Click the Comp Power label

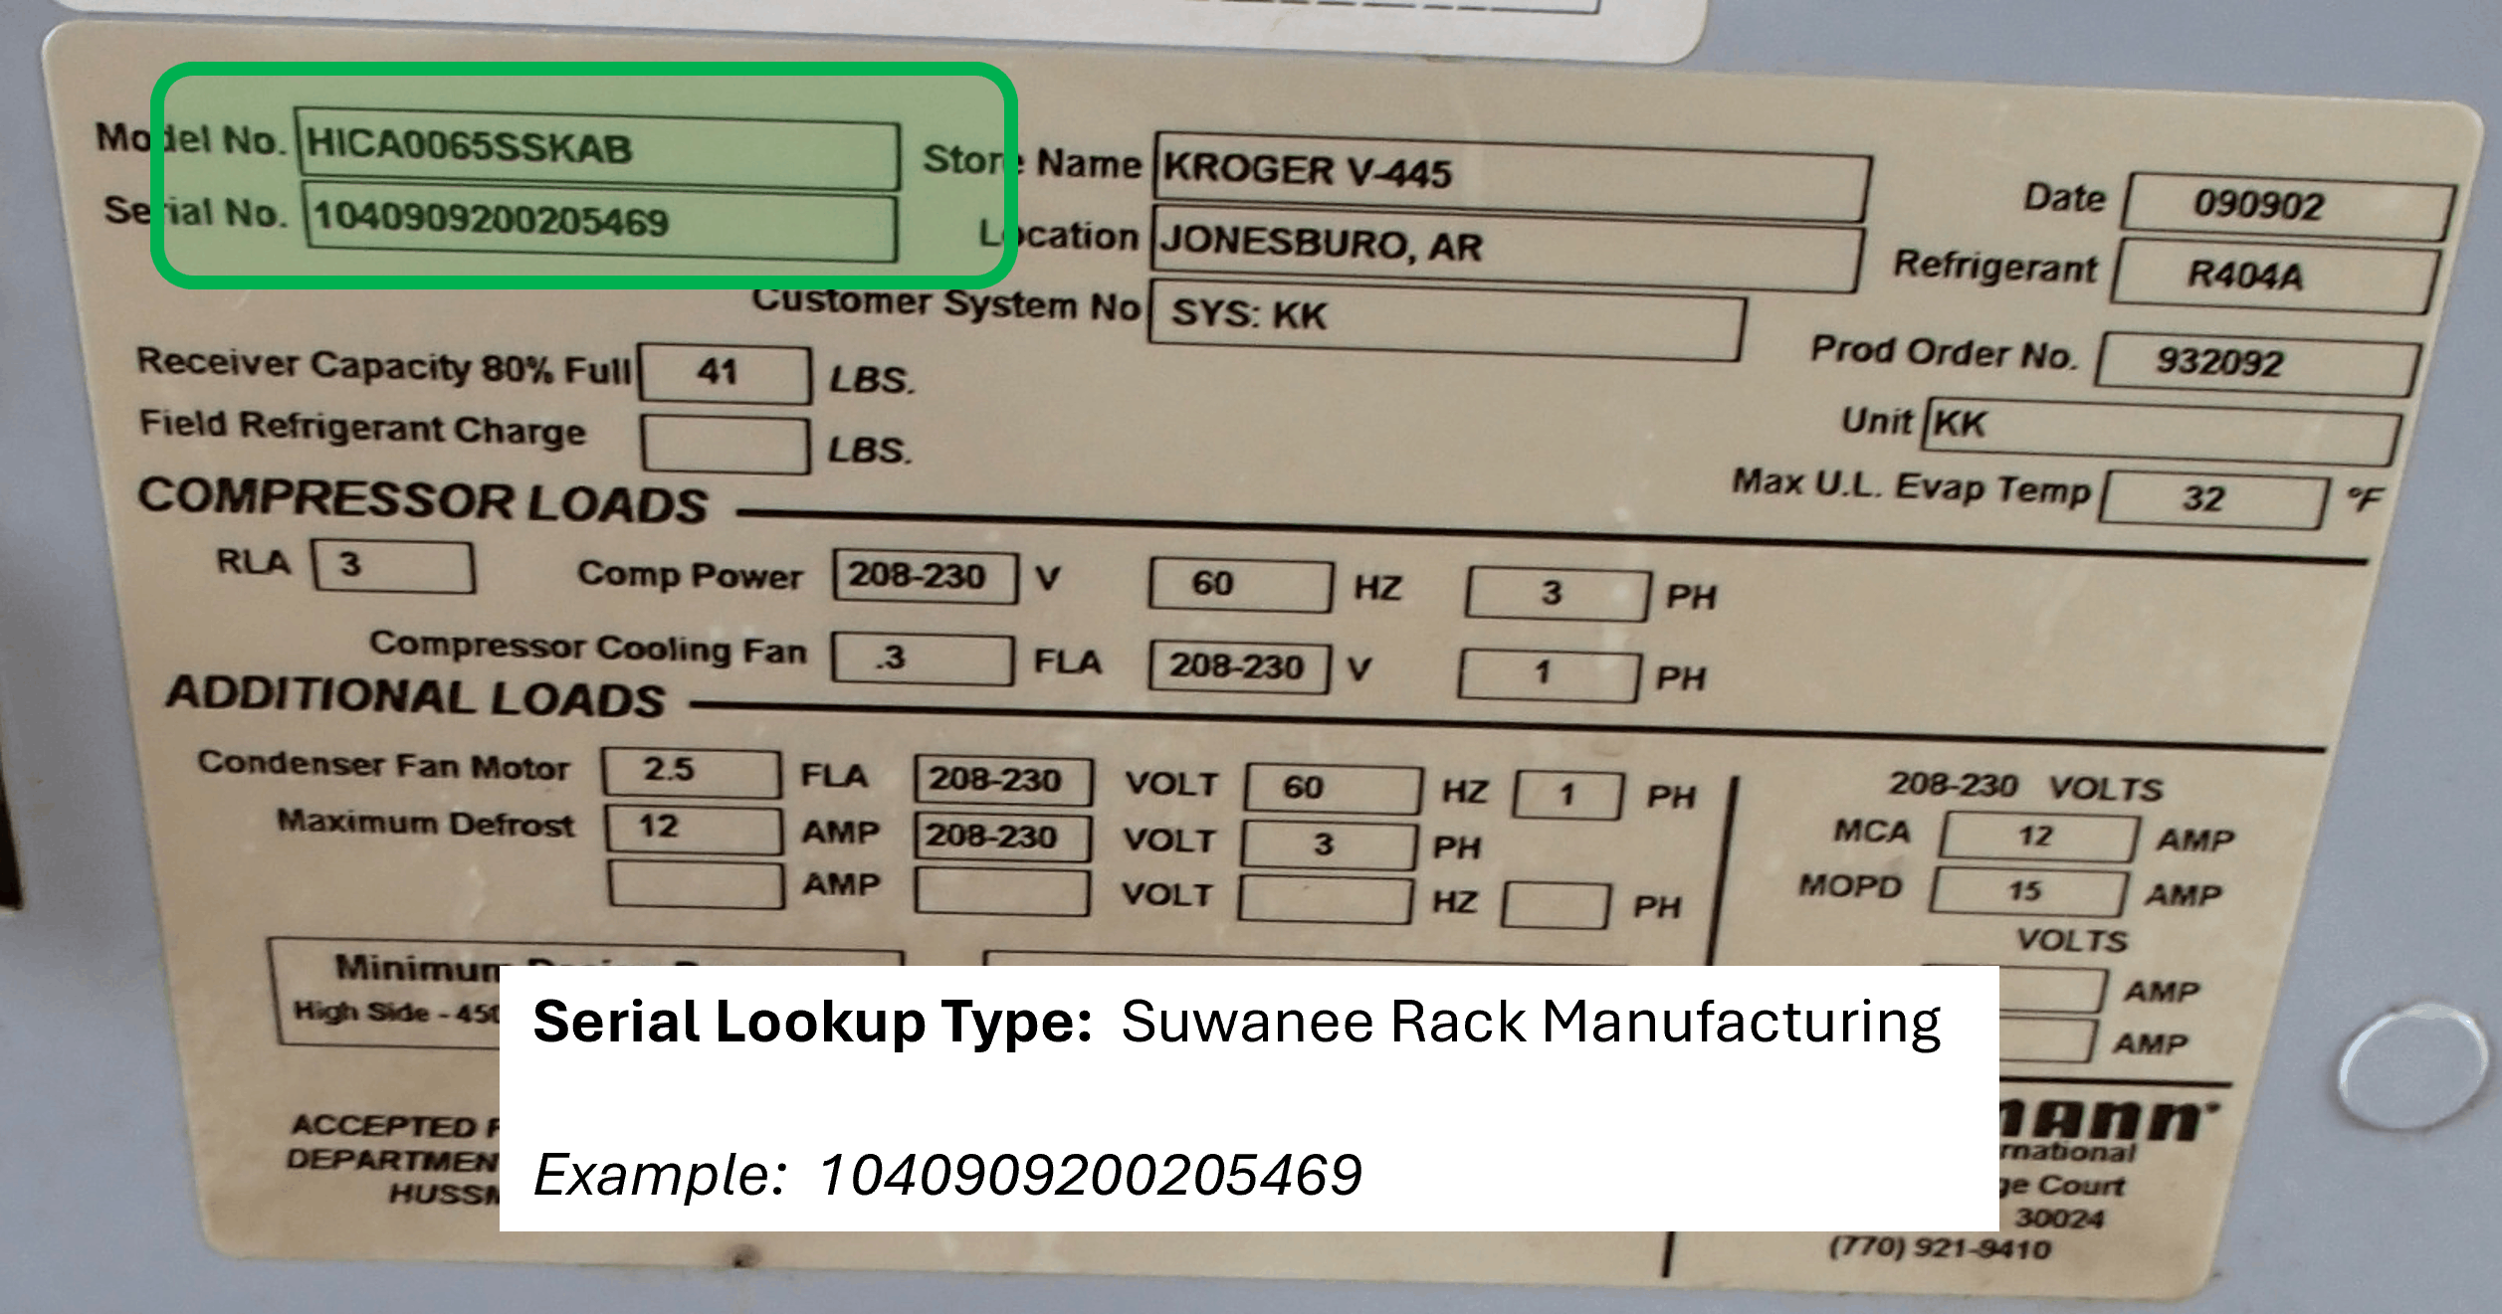click(690, 574)
